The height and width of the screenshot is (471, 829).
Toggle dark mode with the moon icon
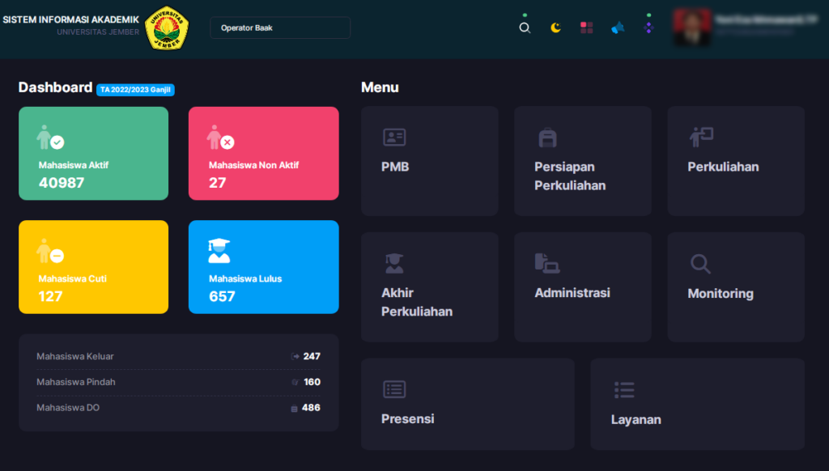(555, 28)
